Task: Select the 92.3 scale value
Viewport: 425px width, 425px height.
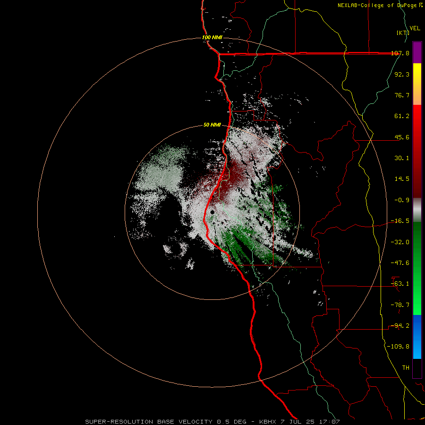Action: coord(402,74)
